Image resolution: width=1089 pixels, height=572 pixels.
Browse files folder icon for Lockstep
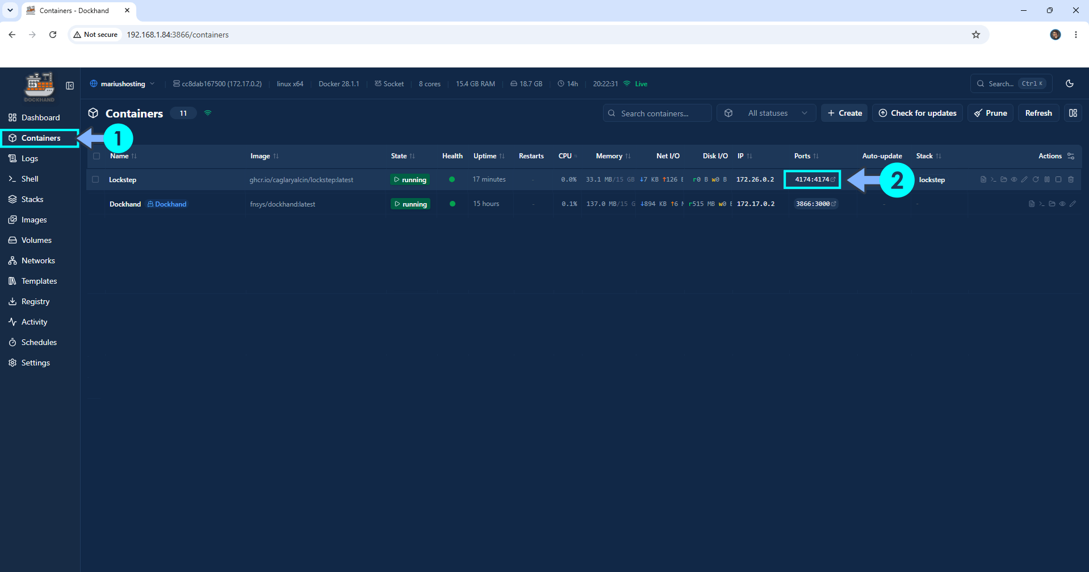coord(1004,179)
